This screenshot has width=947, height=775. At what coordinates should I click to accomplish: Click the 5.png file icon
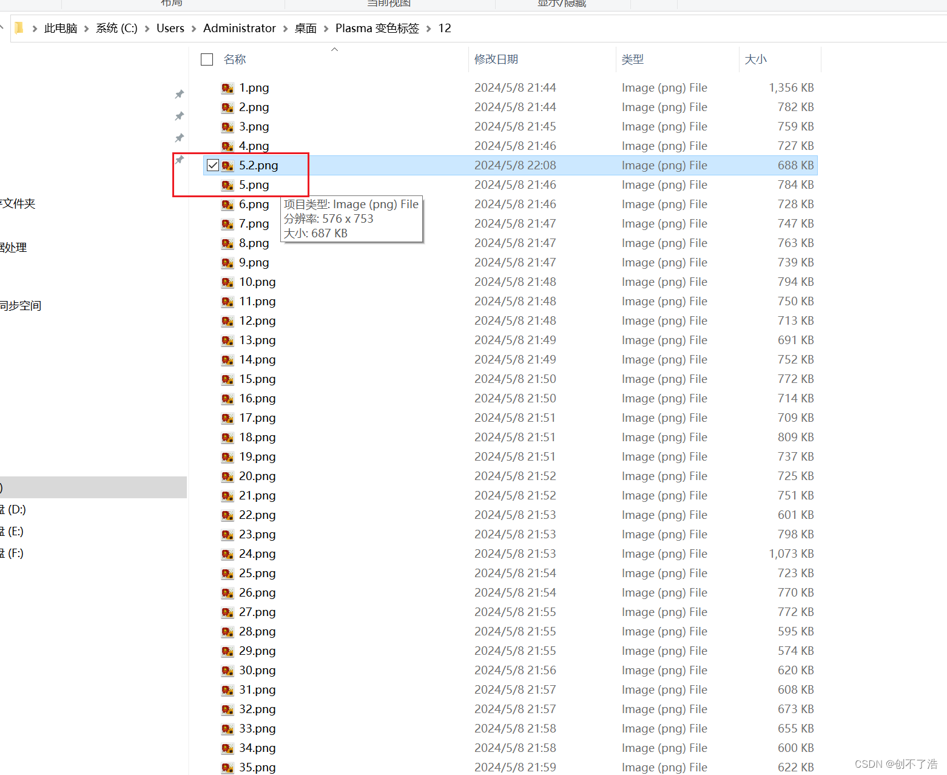pyautogui.click(x=227, y=185)
